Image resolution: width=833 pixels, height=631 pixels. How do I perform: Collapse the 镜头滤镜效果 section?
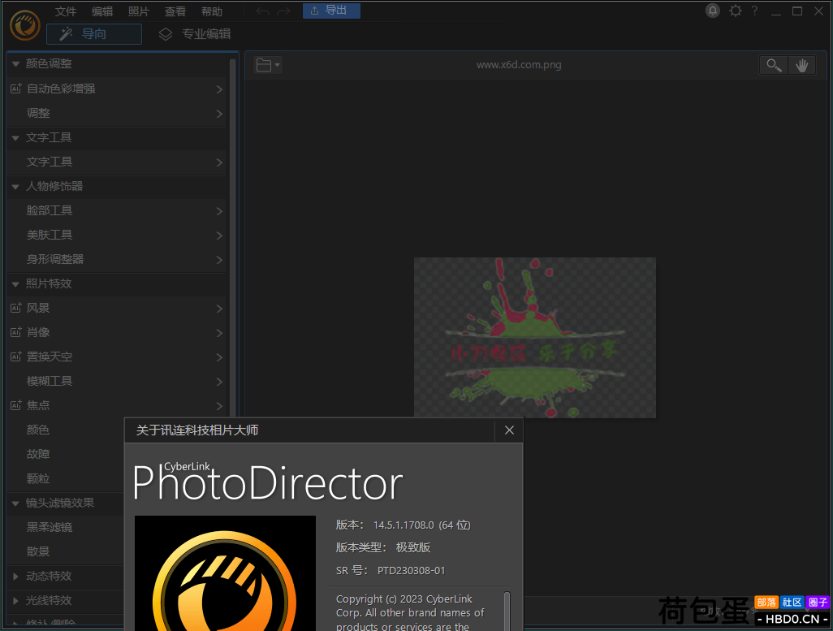[16, 504]
